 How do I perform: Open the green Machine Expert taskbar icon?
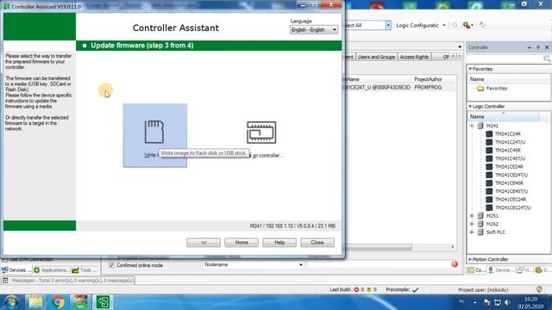click(x=103, y=302)
